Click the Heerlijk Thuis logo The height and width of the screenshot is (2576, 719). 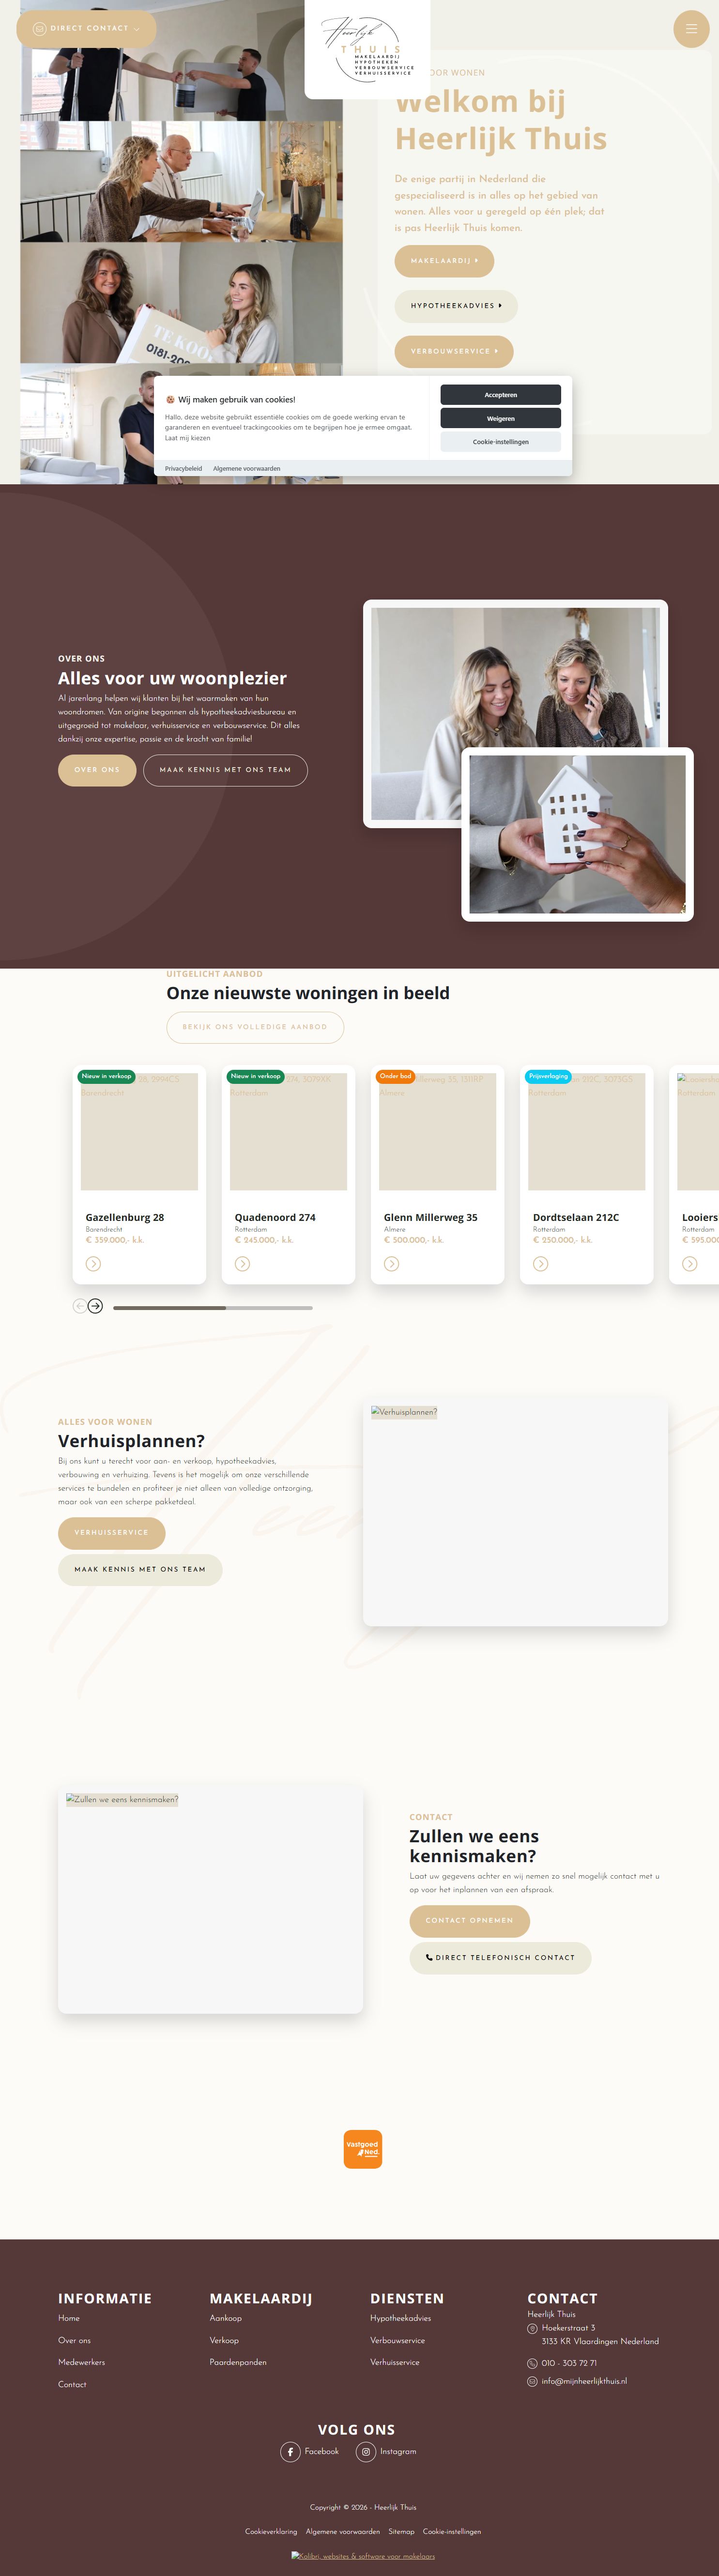367,47
